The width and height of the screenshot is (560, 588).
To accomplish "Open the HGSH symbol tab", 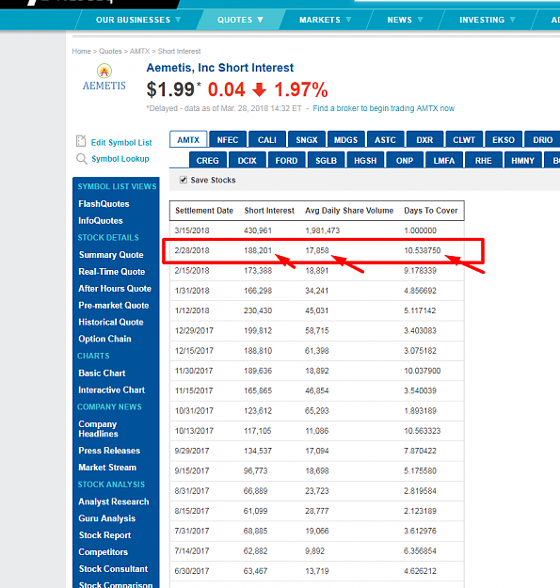I will [x=365, y=161].
